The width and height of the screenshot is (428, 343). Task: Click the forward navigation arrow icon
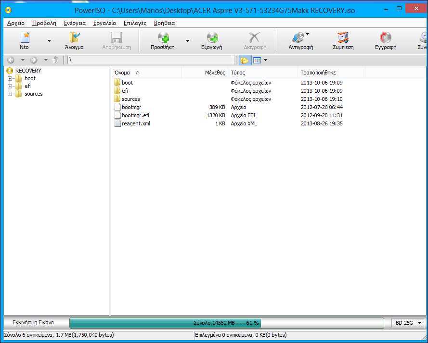pyautogui.click(x=34, y=60)
